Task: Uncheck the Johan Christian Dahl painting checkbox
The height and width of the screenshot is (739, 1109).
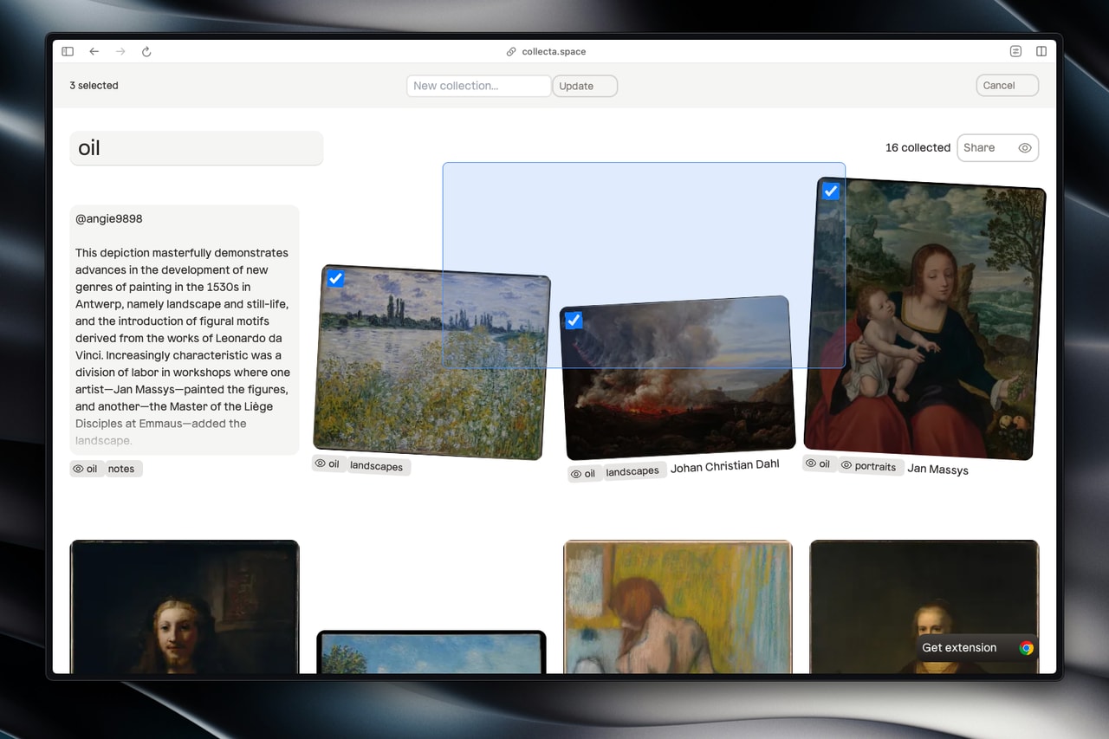Action: [574, 321]
